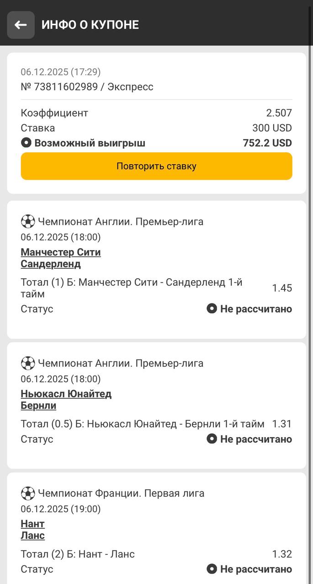Click status icon of Ньюкасл Юнайтед bet

pyautogui.click(x=212, y=439)
